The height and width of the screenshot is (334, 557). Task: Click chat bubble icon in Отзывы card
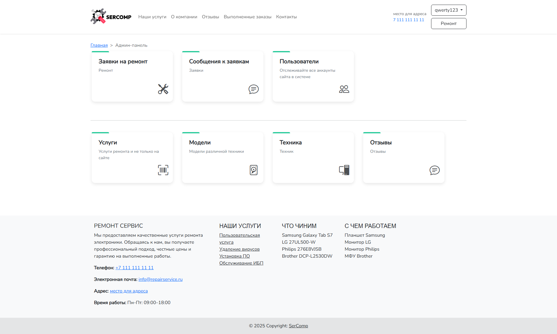click(435, 170)
